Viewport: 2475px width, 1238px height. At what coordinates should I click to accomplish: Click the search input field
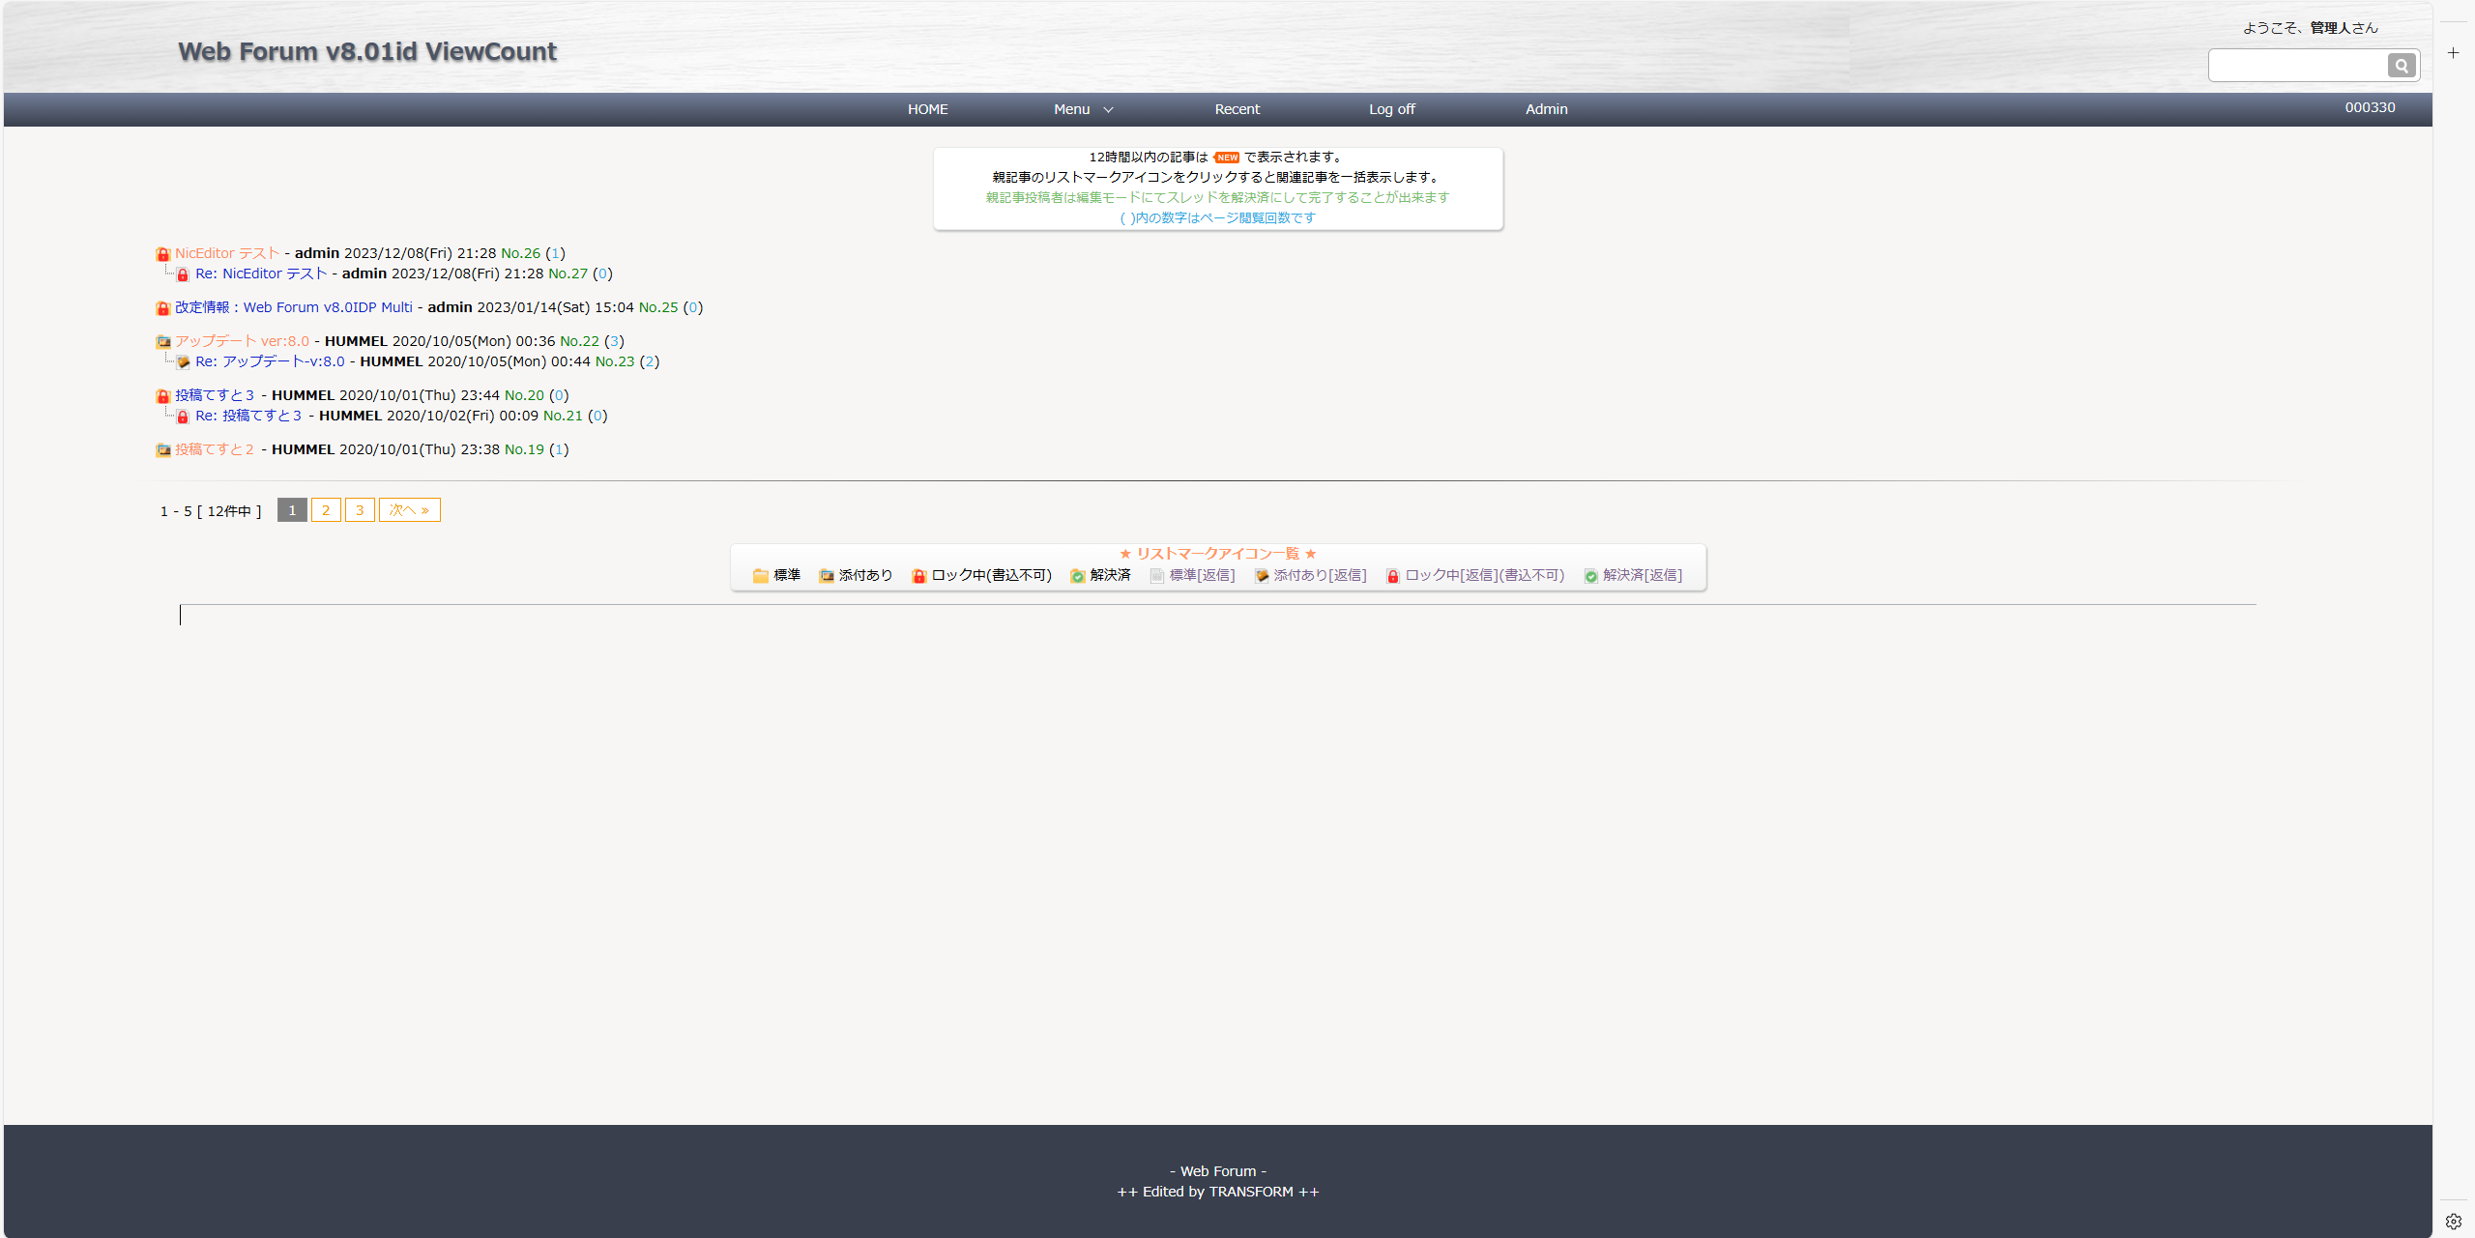(x=2297, y=66)
